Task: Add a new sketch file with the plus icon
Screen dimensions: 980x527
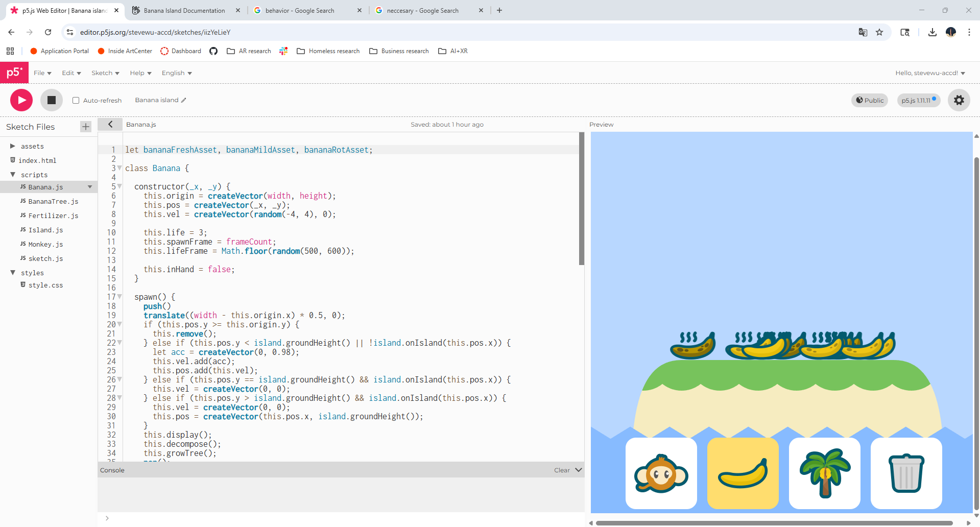Action: 85,127
